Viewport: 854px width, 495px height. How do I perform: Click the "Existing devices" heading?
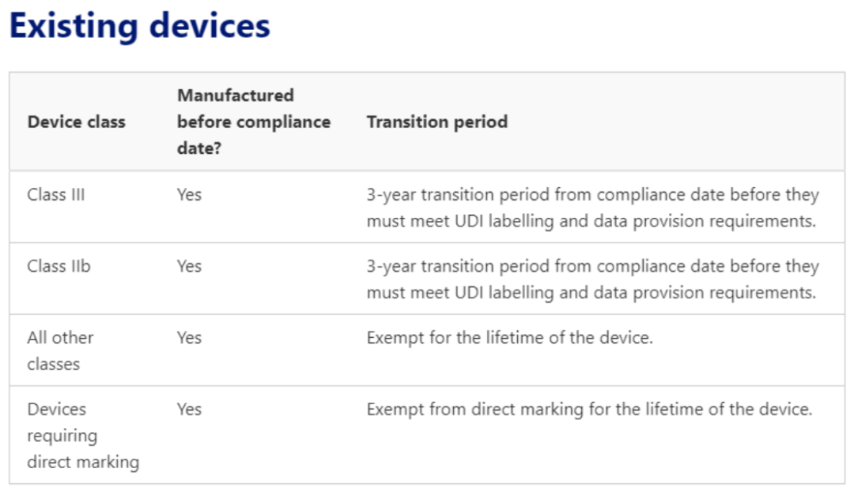click(x=139, y=26)
